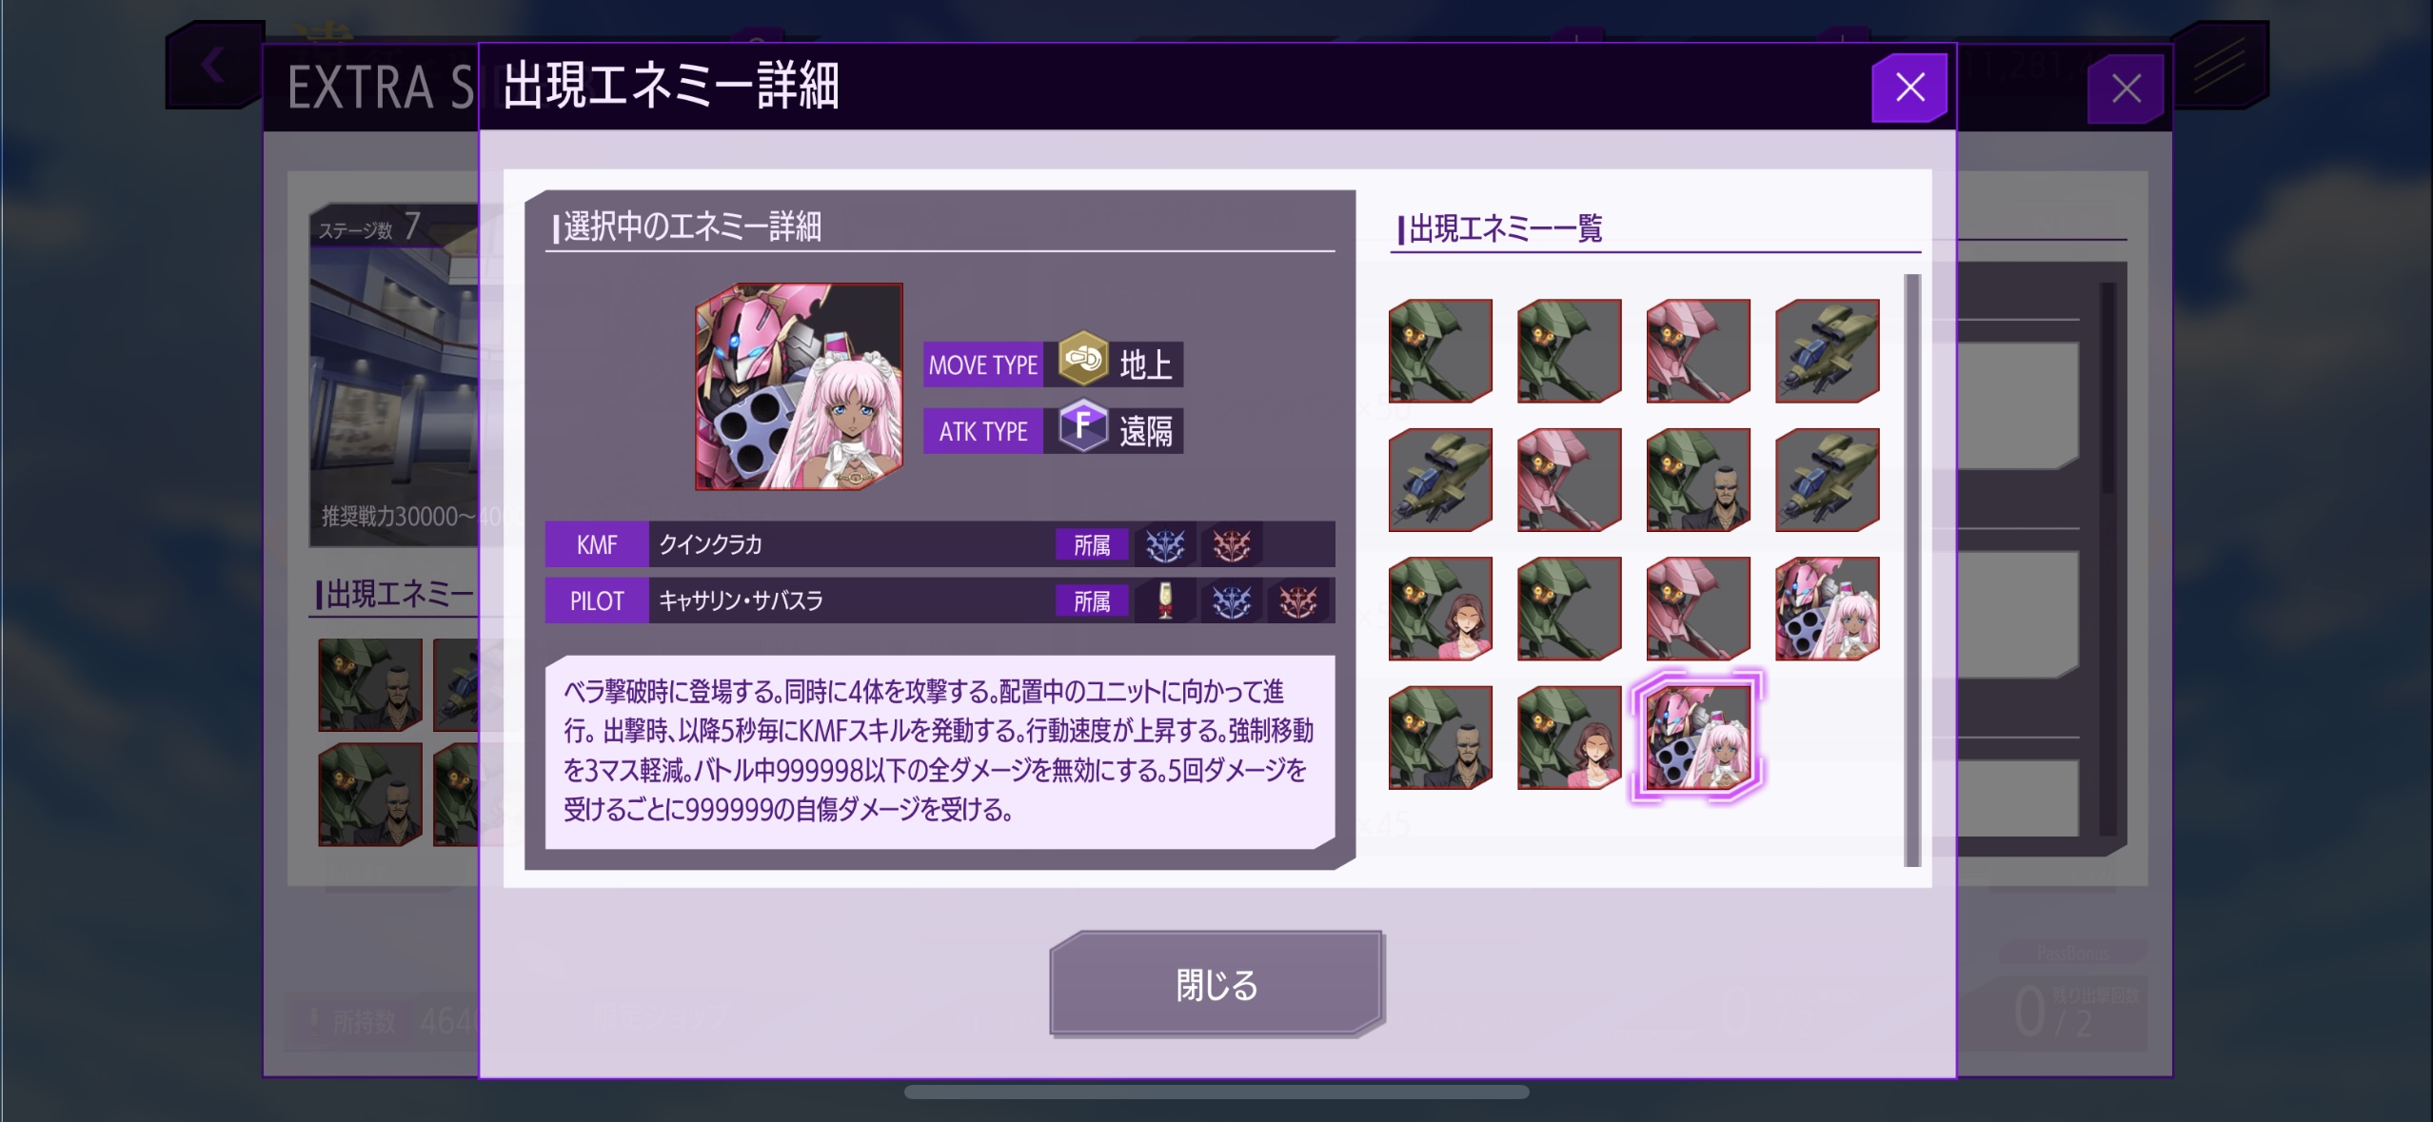
Task: Close the background Extra Stage panel
Action: tap(2126, 89)
